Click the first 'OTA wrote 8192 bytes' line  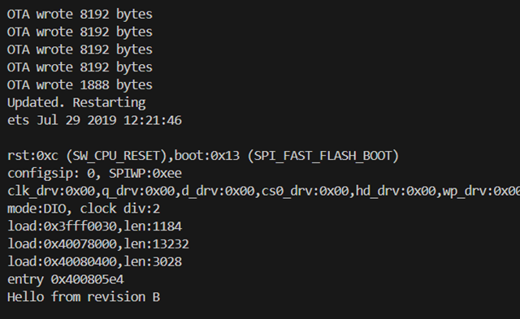(80, 15)
